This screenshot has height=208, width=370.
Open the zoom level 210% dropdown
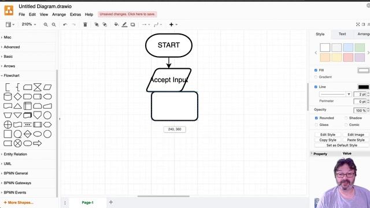click(x=29, y=24)
